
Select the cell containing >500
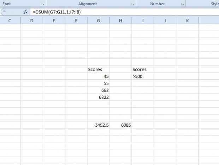click(x=143, y=76)
